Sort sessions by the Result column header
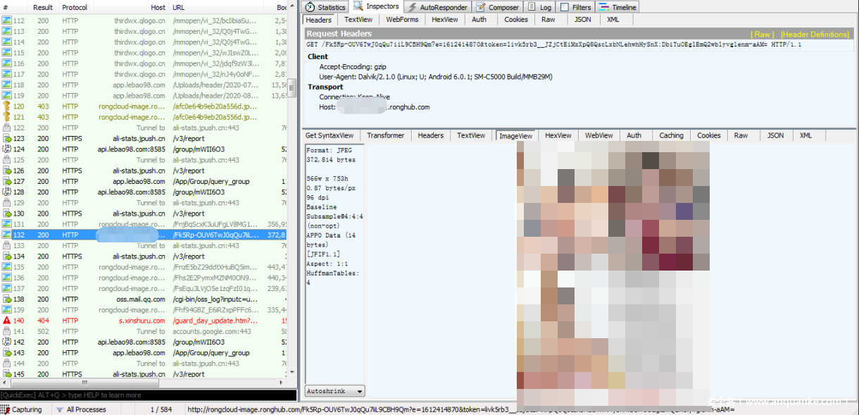The height and width of the screenshot is (415, 859). 43,7
